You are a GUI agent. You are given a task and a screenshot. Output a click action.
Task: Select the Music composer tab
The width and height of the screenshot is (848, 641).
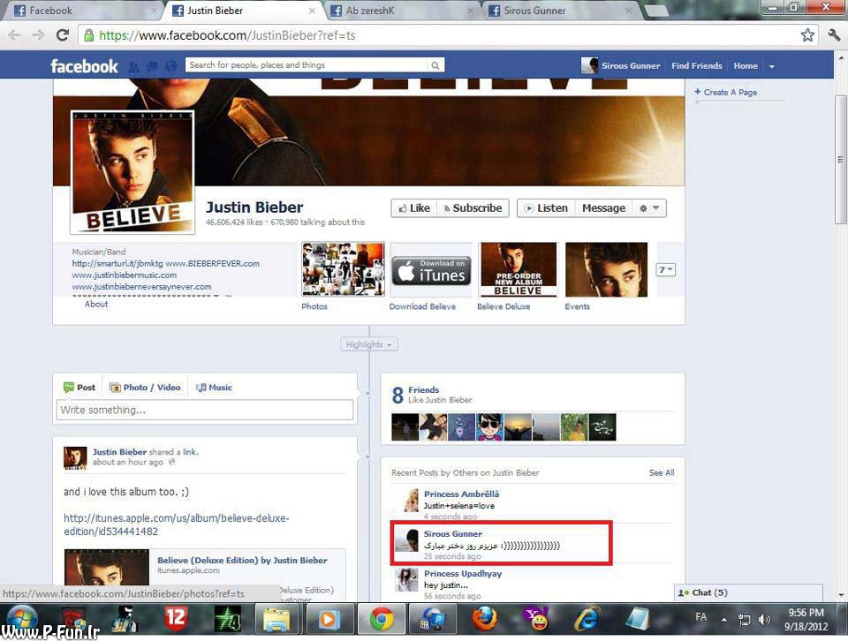(x=214, y=387)
